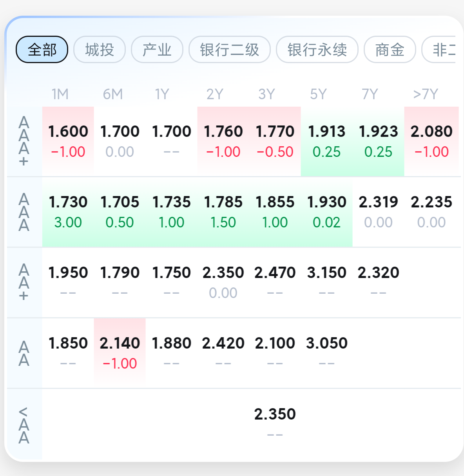Viewport: 464px width, 476px height.
Task: Open the 银行永续 tab
Action: pyautogui.click(x=317, y=50)
